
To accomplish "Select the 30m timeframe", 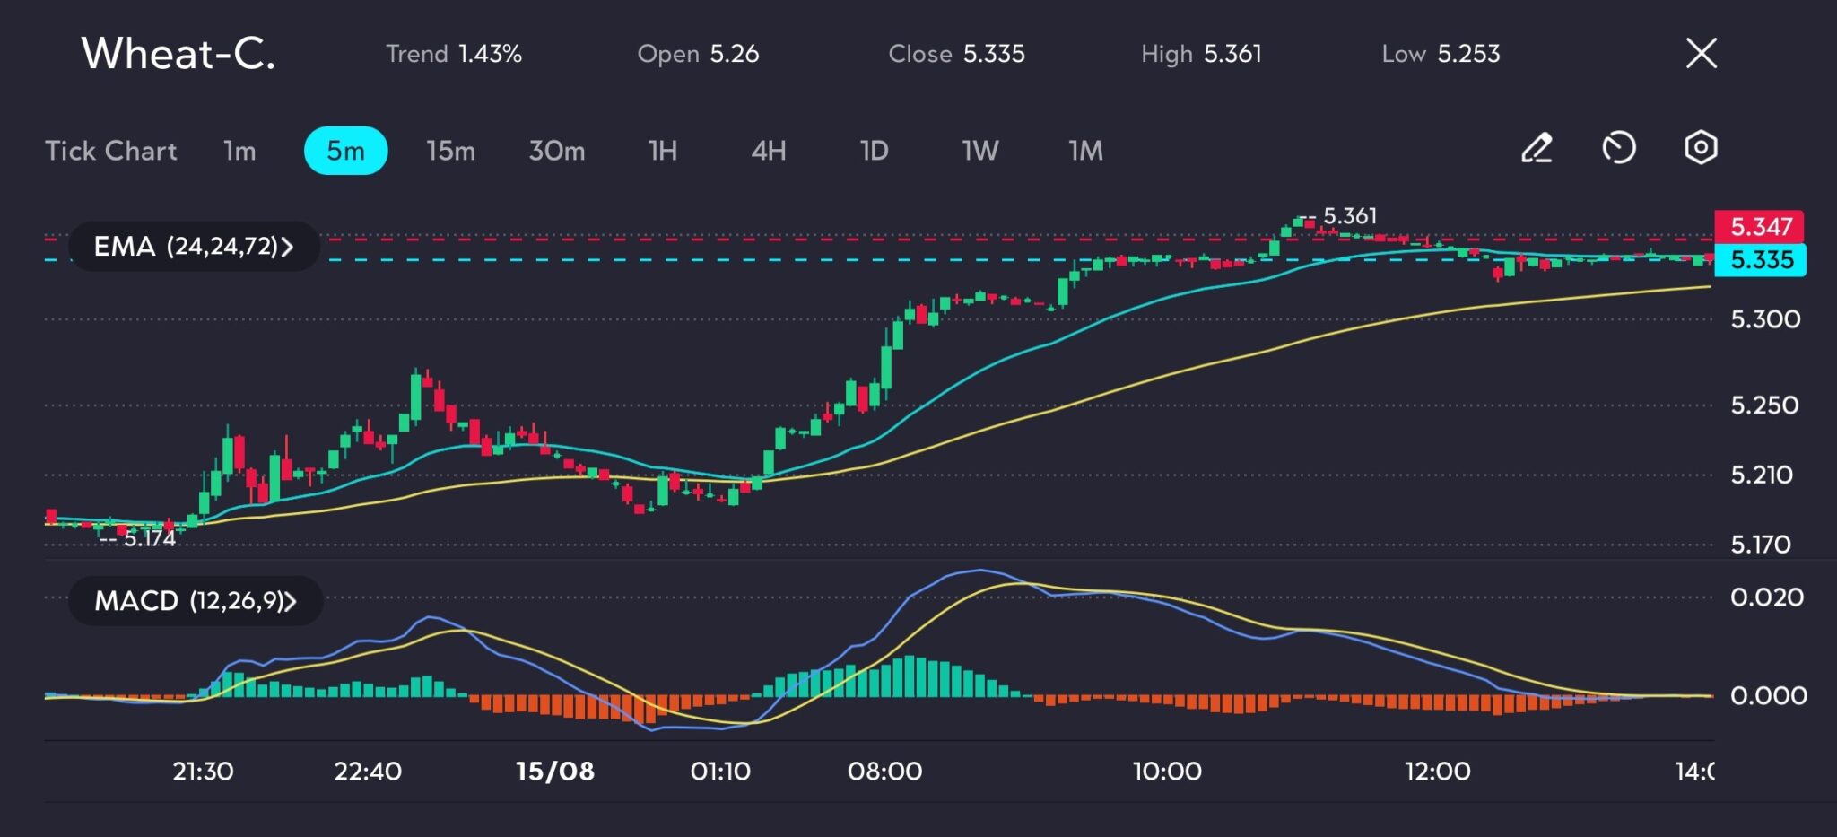I will 557,151.
